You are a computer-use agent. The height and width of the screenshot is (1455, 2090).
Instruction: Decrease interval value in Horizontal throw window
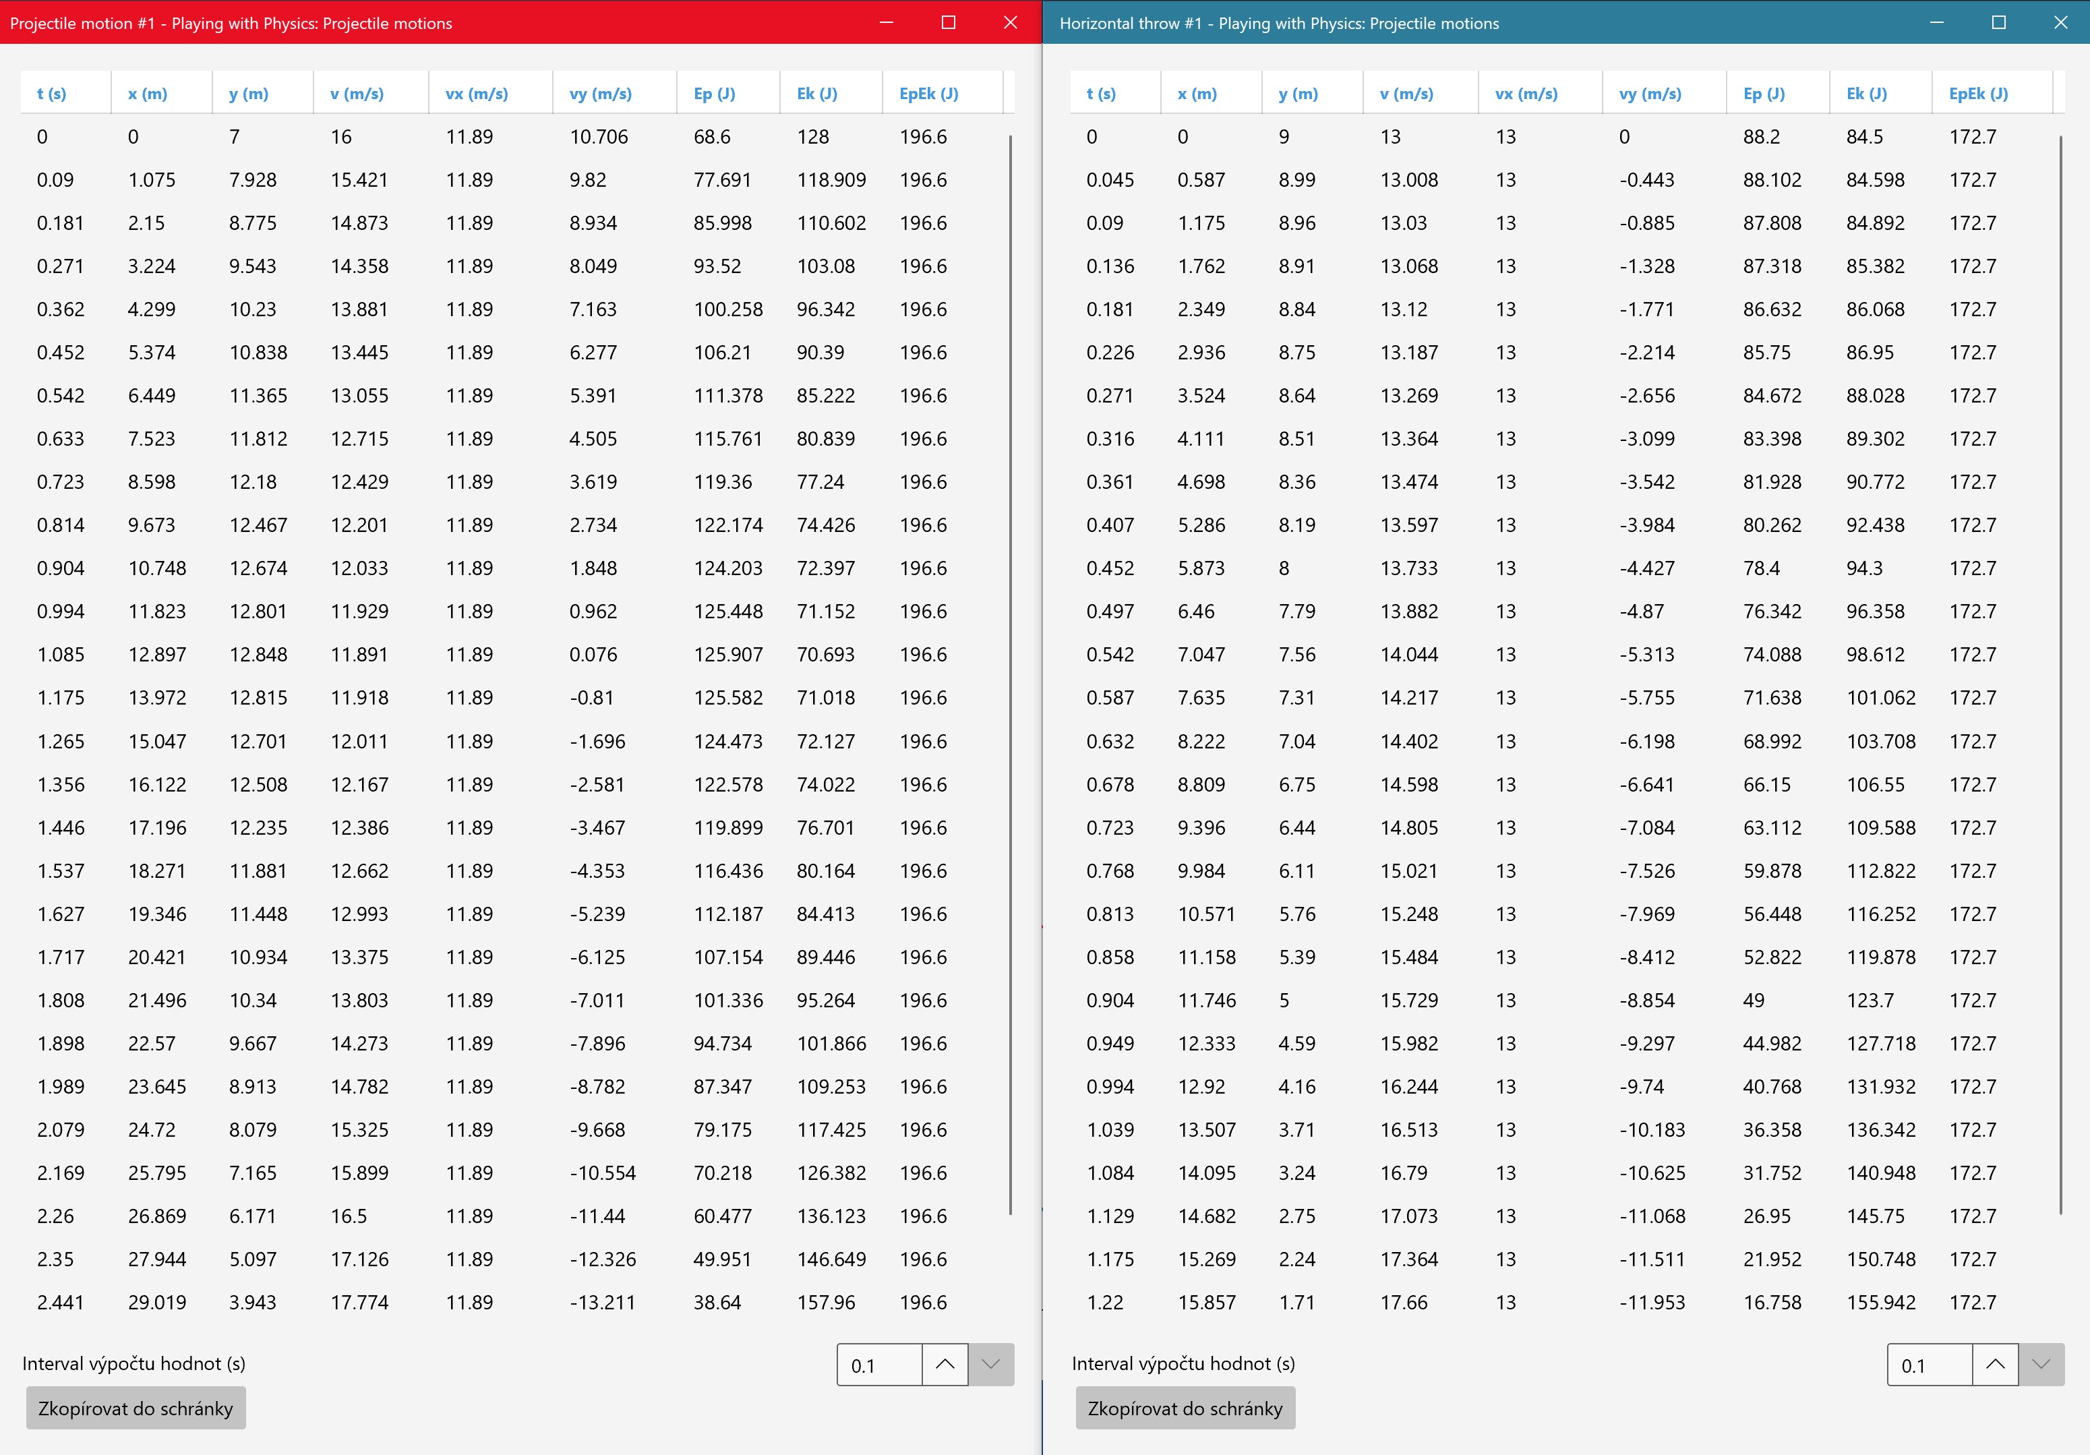[2041, 1364]
